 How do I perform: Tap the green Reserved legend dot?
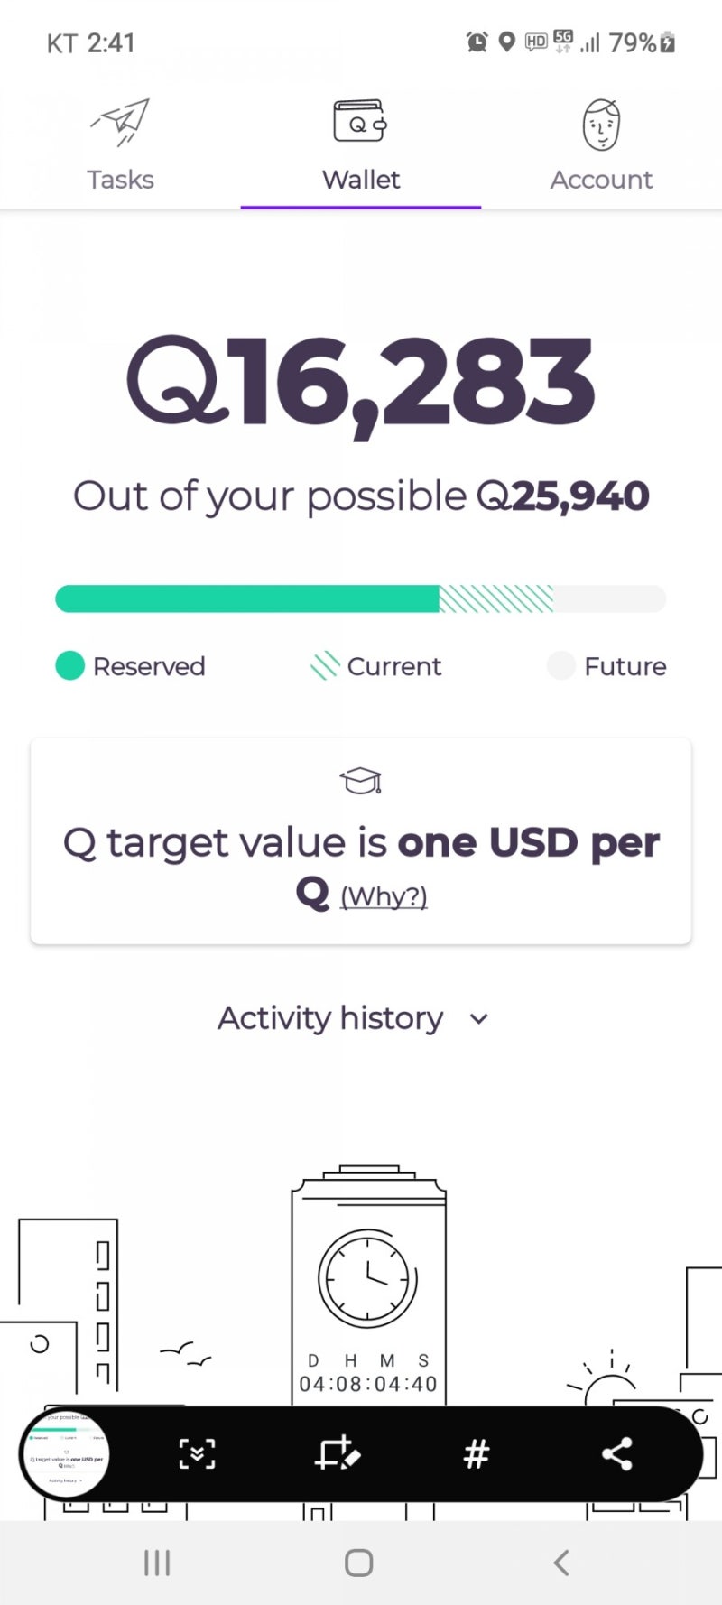click(69, 666)
